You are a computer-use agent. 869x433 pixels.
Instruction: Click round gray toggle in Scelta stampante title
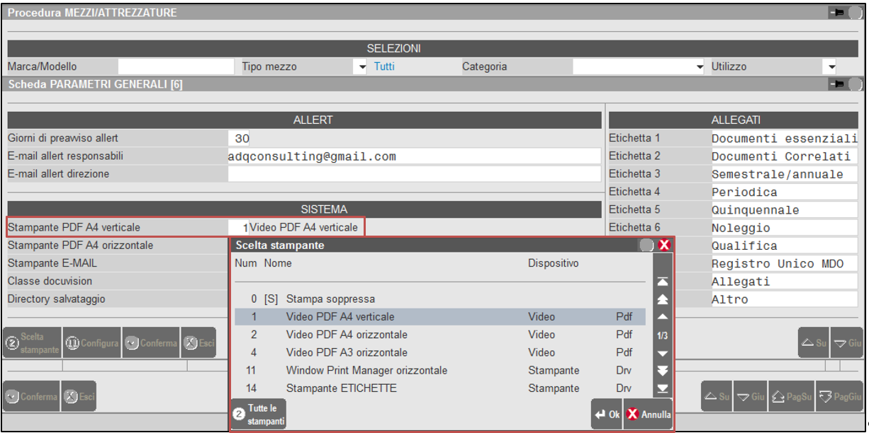coord(646,245)
